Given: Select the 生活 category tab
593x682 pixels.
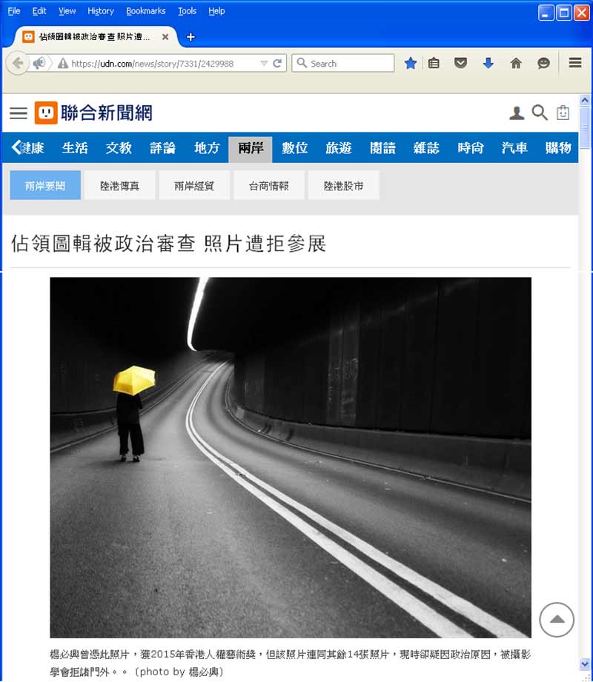Looking at the screenshot, I should [x=75, y=148].
